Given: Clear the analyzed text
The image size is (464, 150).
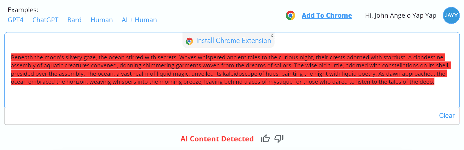Looking at the screenshot, I should 447,116.
